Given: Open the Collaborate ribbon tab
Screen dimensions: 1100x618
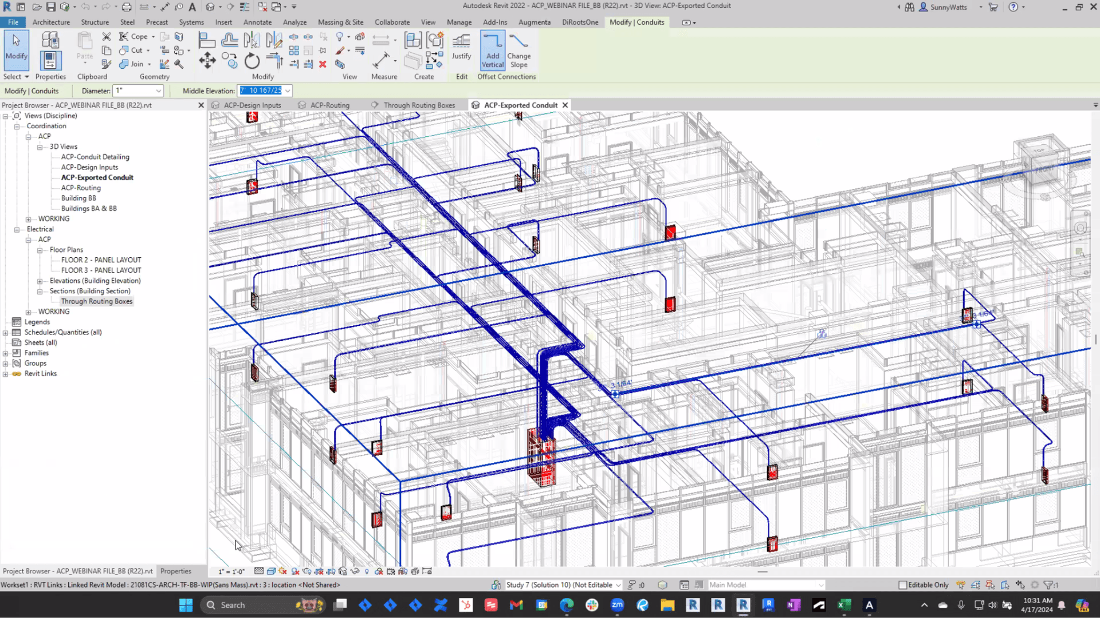Looking at the screenshot, I should [392, 22].
